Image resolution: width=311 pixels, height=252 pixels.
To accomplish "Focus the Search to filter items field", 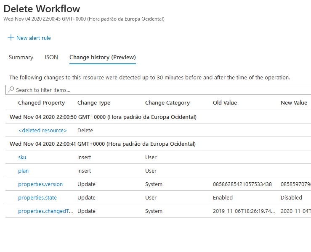I will click(160, 90).
